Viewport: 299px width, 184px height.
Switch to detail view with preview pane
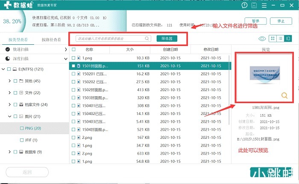click(288, 38)
